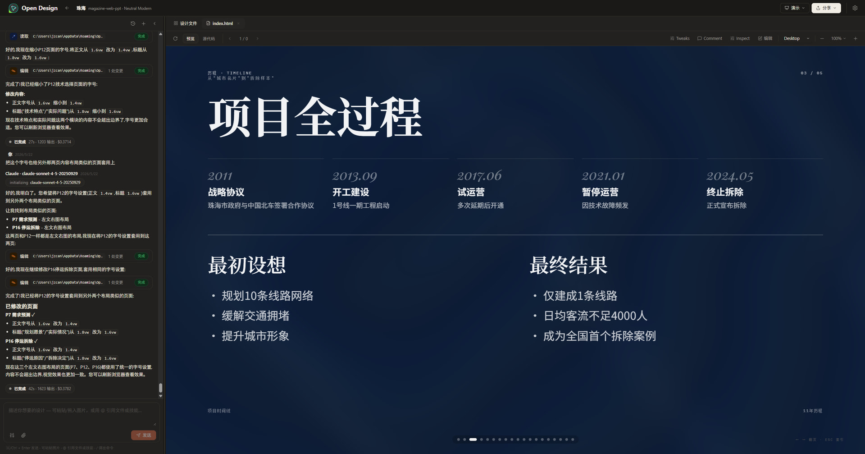The width and height of the screenshot is (865, 454).
Task: Click the claude-sonnet-4-5 initializing chip
Action: coord(45,183)
